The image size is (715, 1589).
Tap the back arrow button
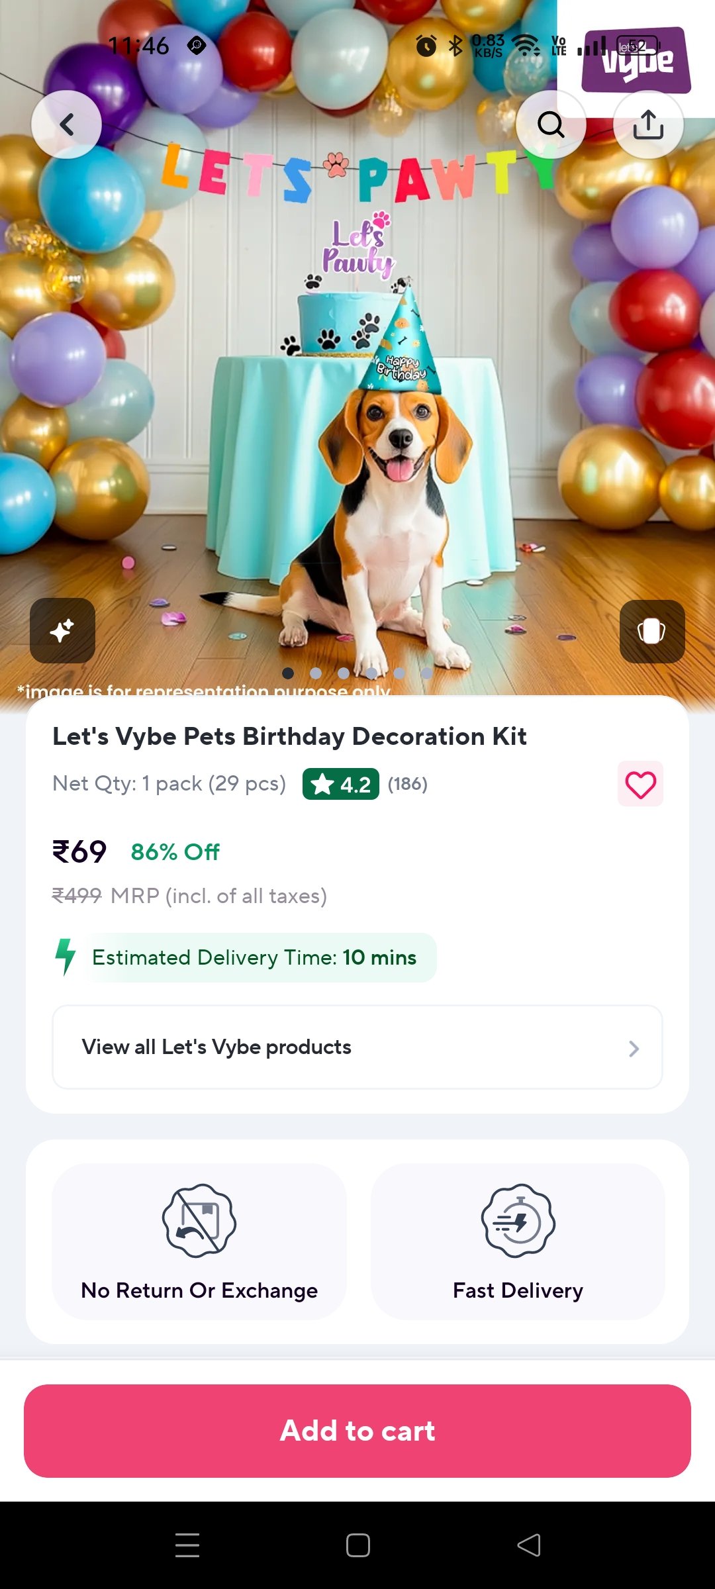pos(66,124)
